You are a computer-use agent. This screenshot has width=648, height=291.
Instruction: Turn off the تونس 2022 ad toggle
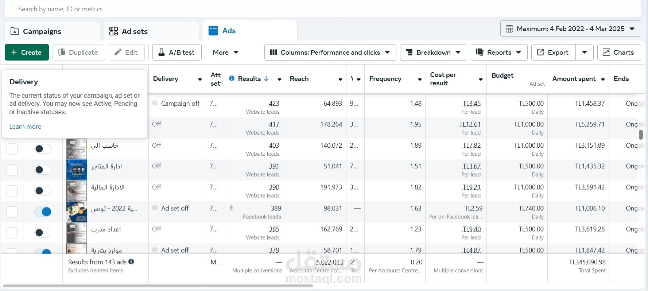(43, 212)
